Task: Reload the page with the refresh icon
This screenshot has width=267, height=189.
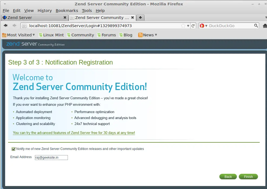Action: click(193, 26)
